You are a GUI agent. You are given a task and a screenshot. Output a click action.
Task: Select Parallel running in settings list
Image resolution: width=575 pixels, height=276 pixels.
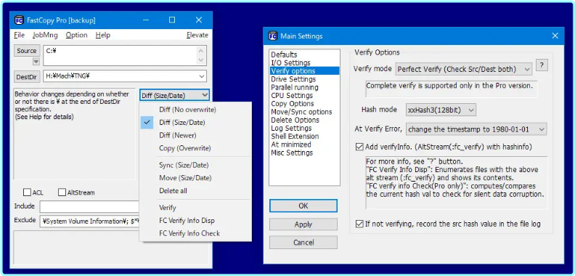304,87
